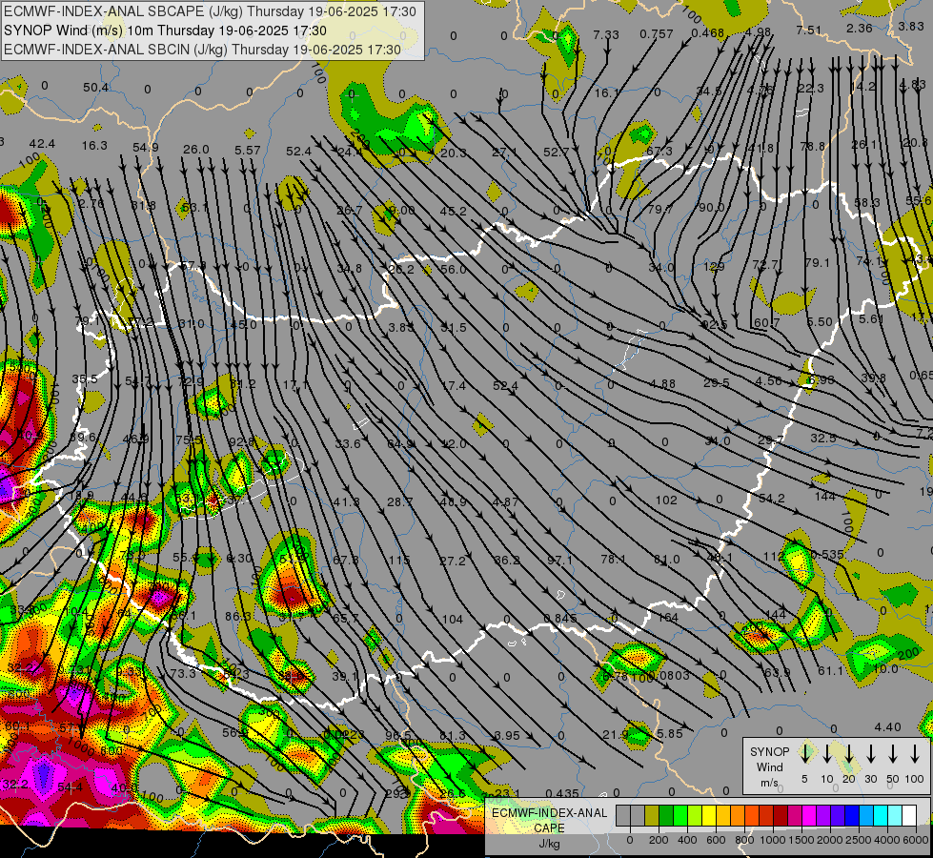Image resolution: width=933 pixels, height=858 pixels.
Task: Click the map value 0.757
Action: pos(657,34)
